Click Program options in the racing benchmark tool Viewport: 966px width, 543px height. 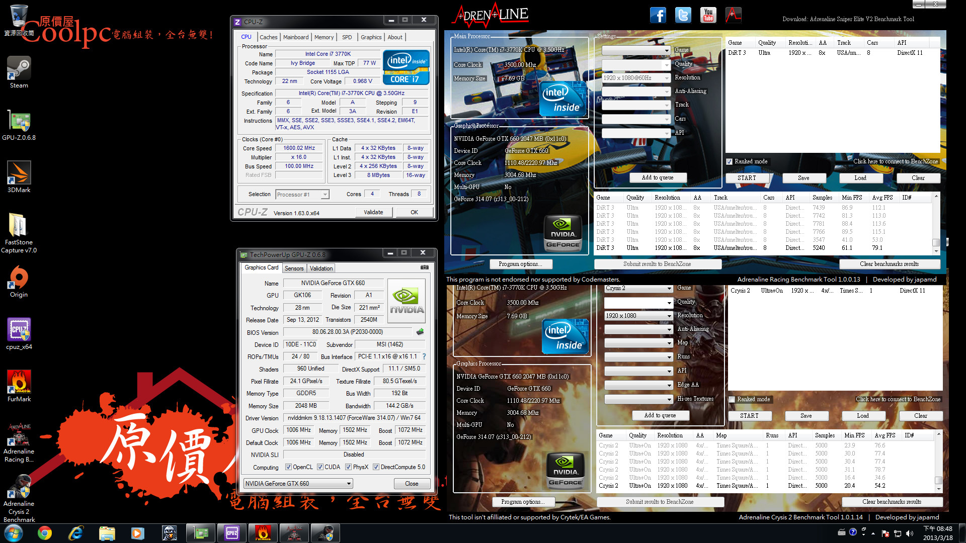point(520,264)
